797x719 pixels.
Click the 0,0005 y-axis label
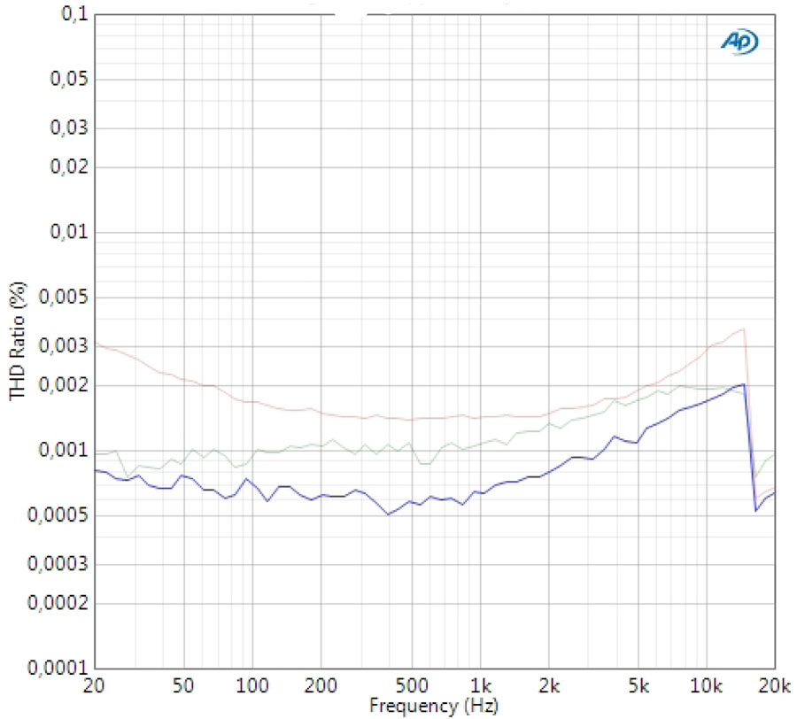[58, 515]
